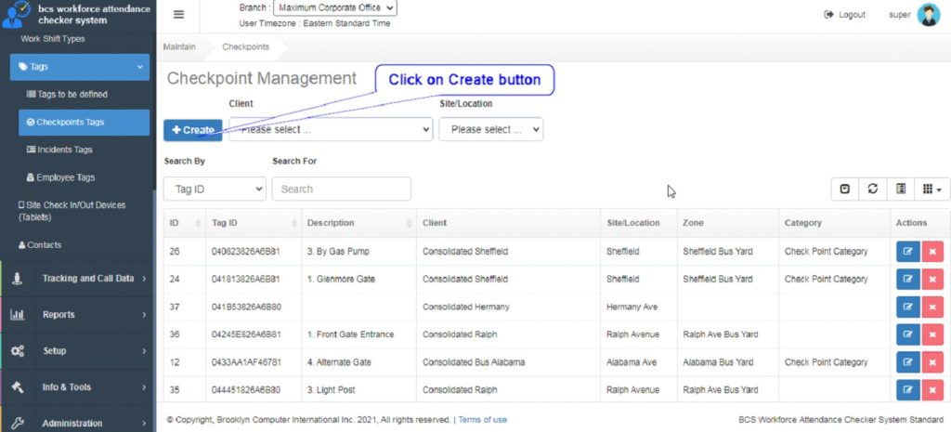Click the super user avatar icon

928,15
